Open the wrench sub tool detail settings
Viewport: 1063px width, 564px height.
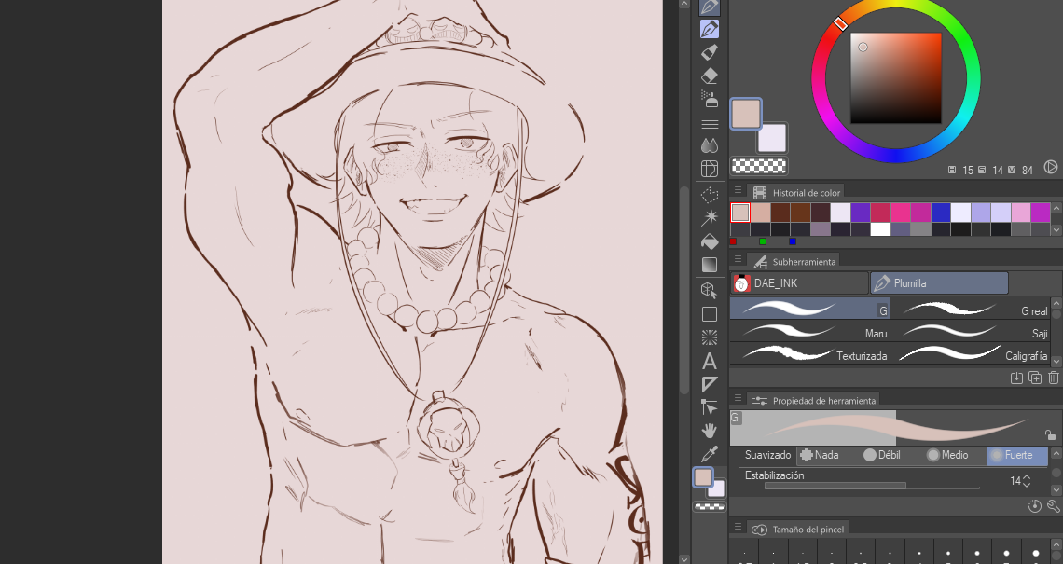1054,505
